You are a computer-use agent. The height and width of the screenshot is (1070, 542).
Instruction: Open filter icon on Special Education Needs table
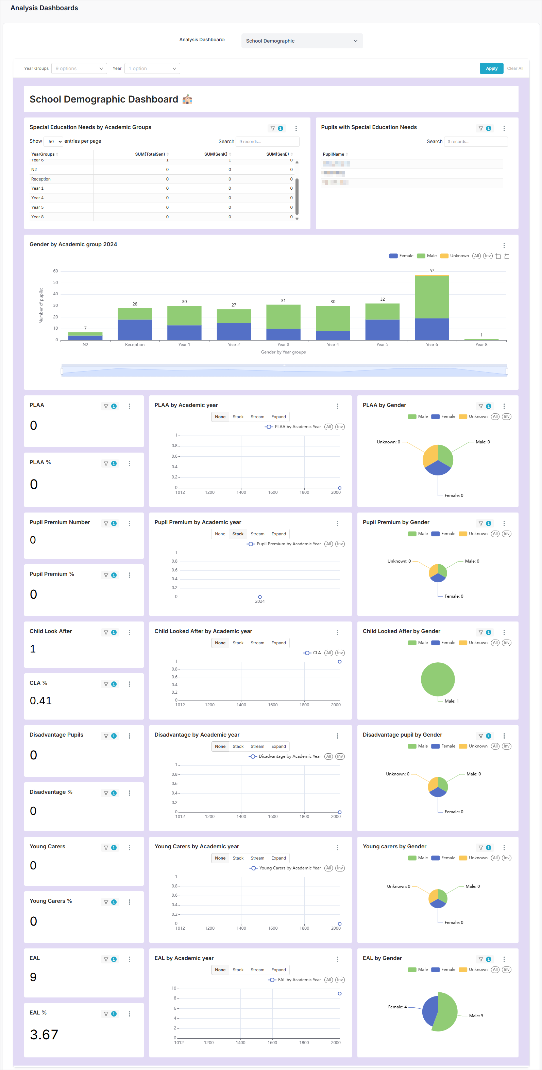tap(273, 128)
